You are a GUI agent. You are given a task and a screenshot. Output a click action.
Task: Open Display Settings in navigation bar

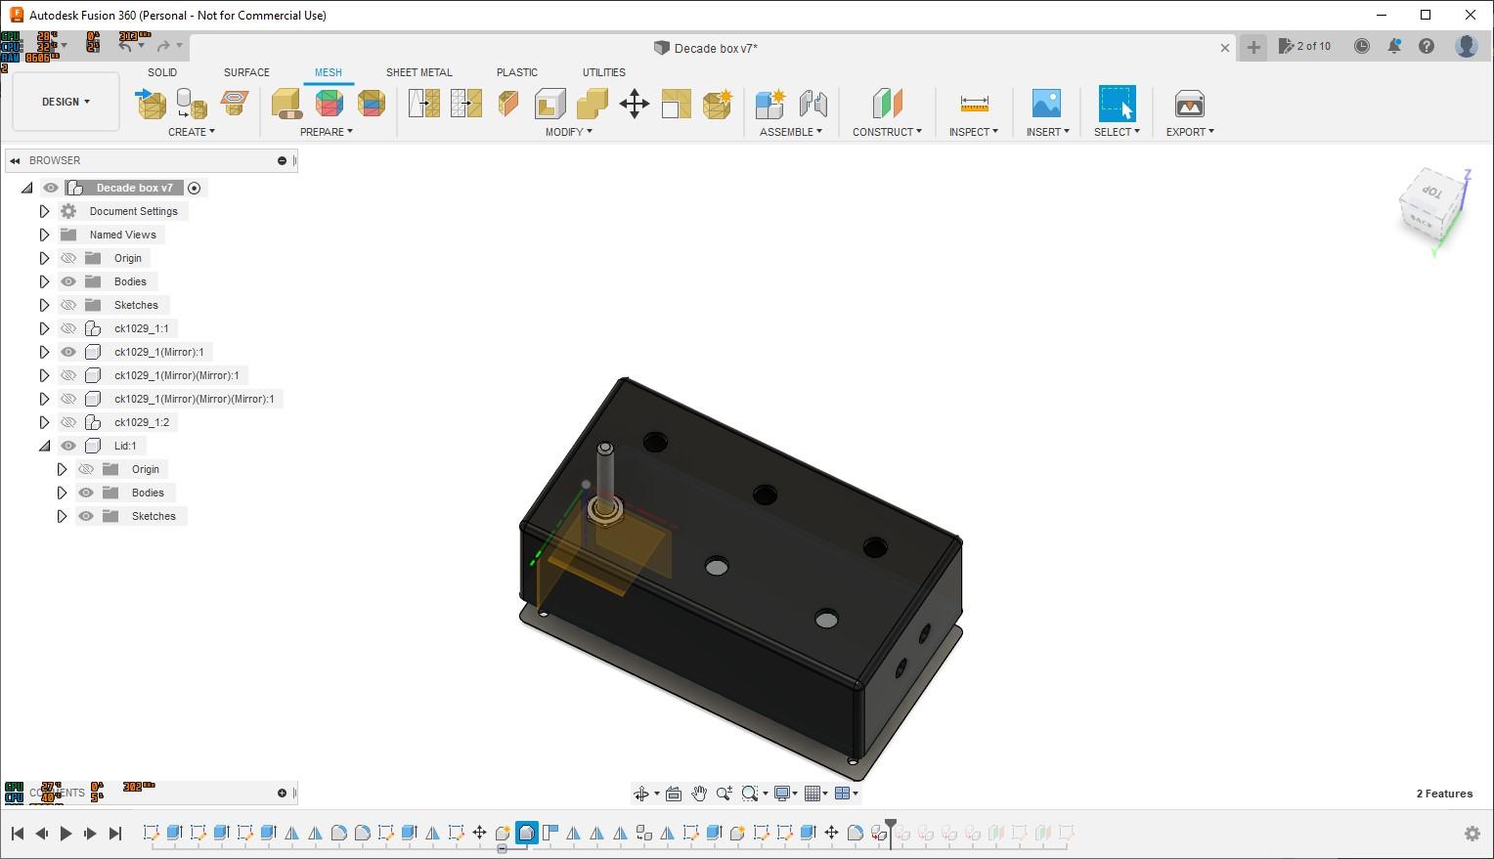point(782,794)
